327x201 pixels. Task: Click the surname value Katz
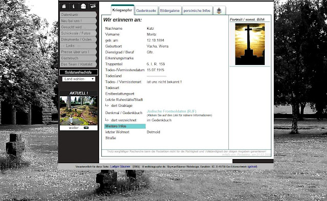(150, 29)
